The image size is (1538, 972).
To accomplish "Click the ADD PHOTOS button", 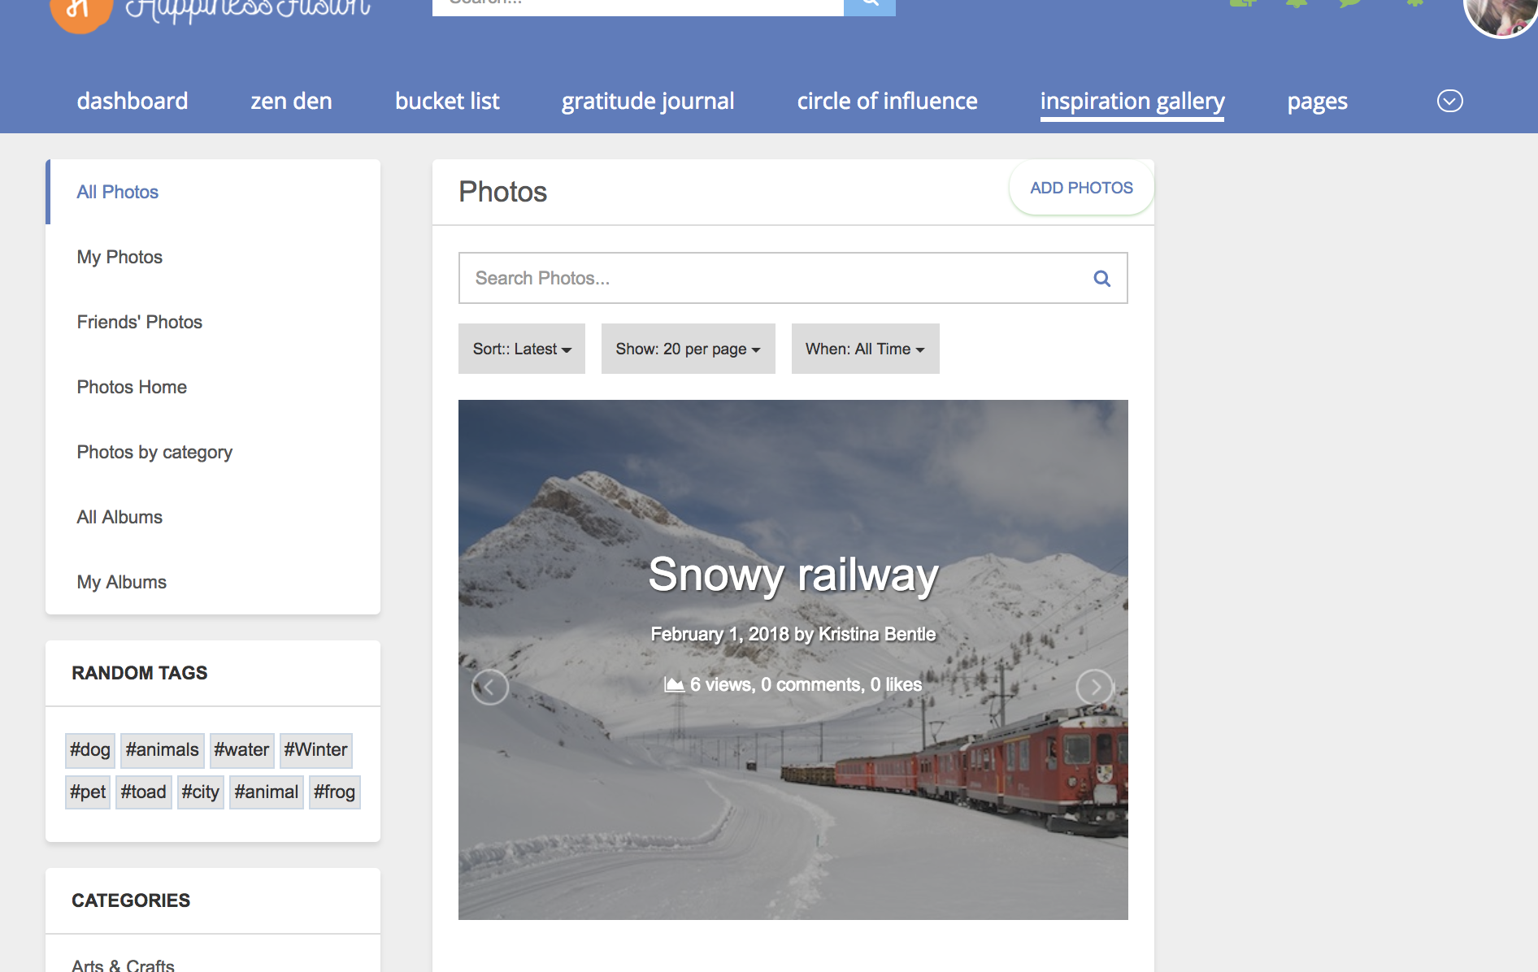I will click(1081, 188).
